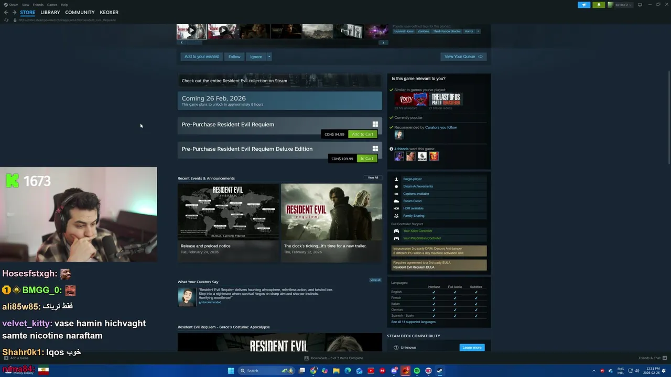This screenshot has height=377, width=671.
Task: Open the Single-player feature icon
Action: click(396, 179)
